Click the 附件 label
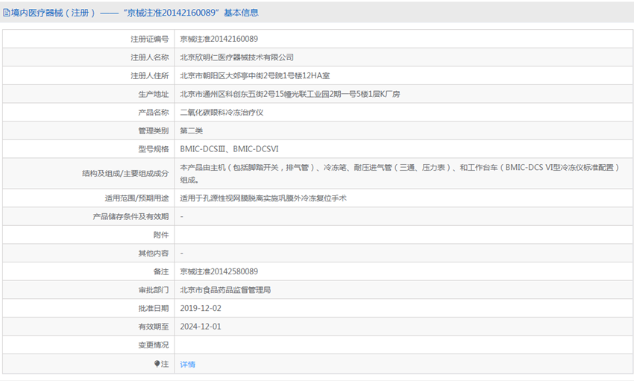 (x=161, y=235)
